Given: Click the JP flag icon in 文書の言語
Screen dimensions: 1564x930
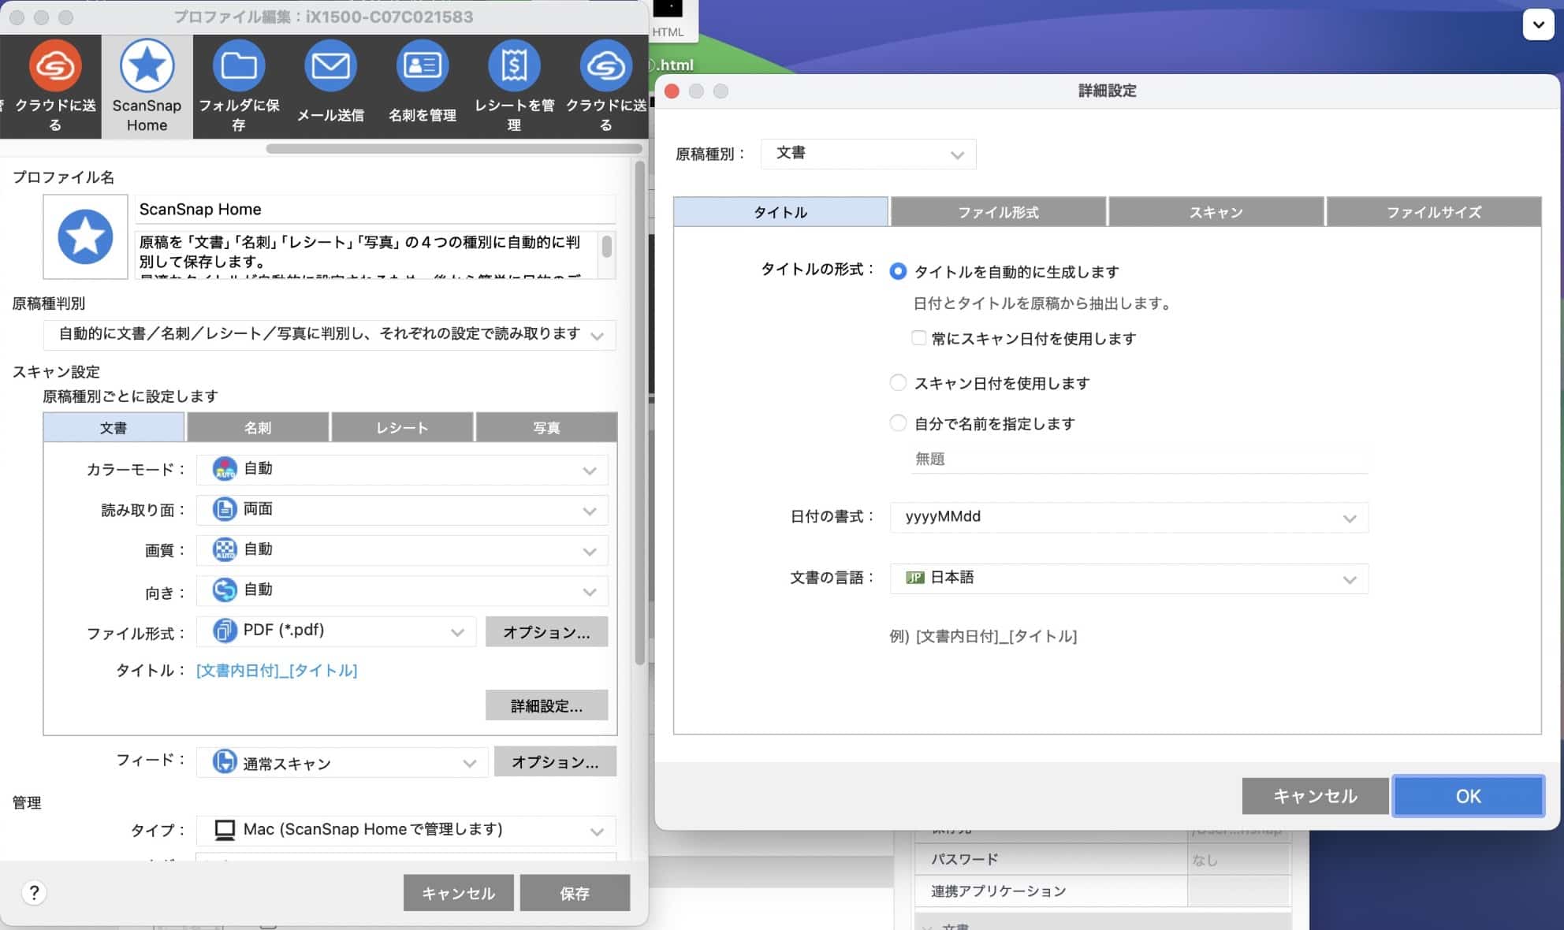Looking at the screenshot, I should [914, 578].
